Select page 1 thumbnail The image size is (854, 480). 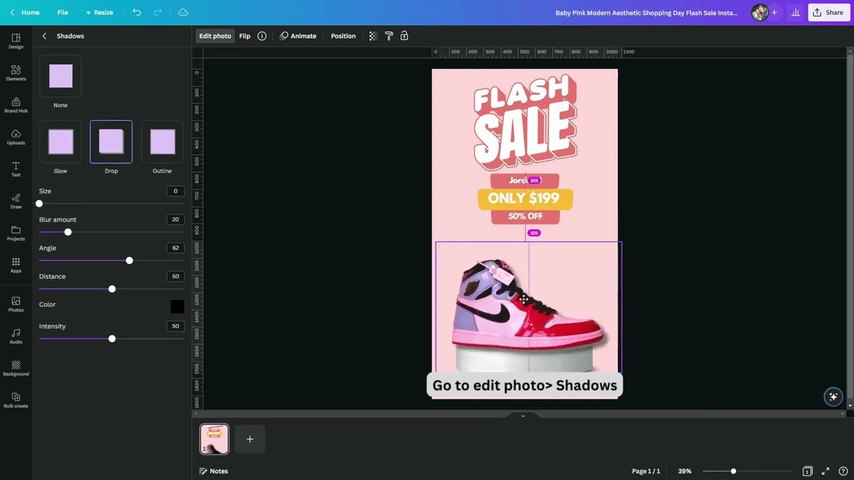coord(214,439)
